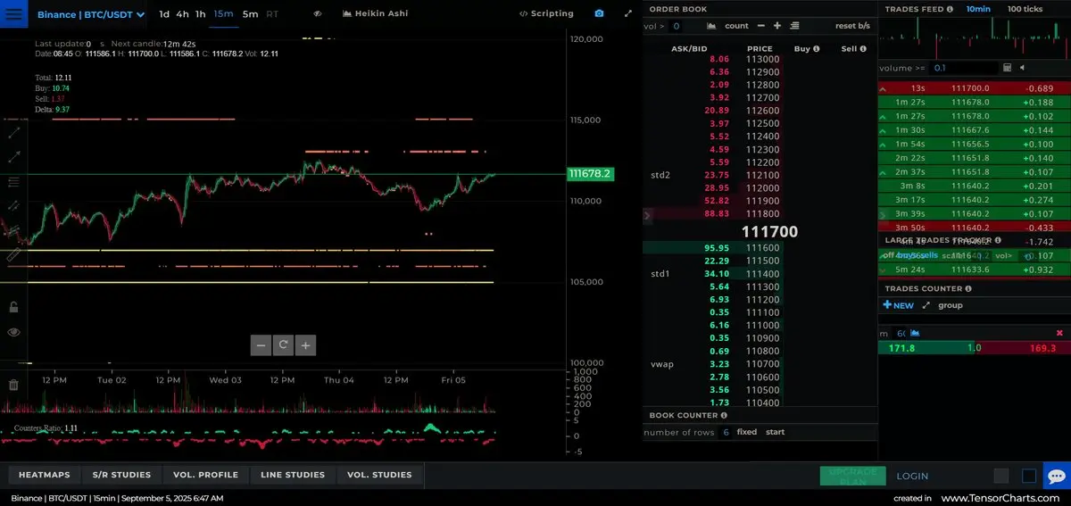This screenshot has width=1071, height=506.
Task: Expand the 5m 24s trade row chevron
Action: pos(883,270)
